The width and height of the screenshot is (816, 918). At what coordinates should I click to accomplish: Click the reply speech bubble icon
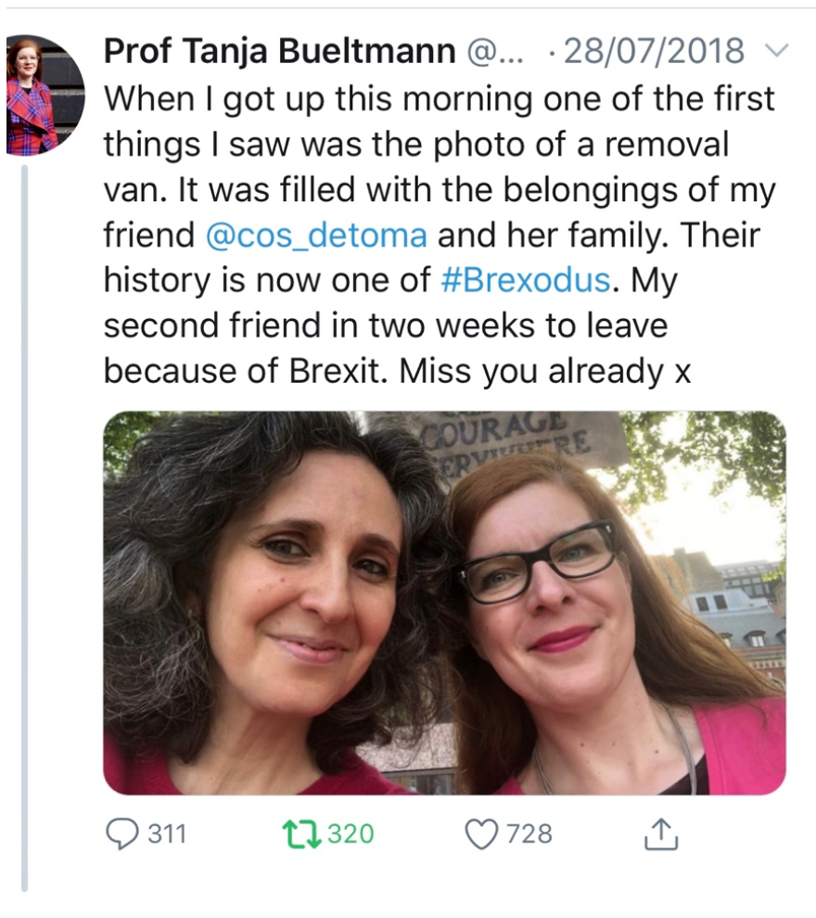(121, 834)
